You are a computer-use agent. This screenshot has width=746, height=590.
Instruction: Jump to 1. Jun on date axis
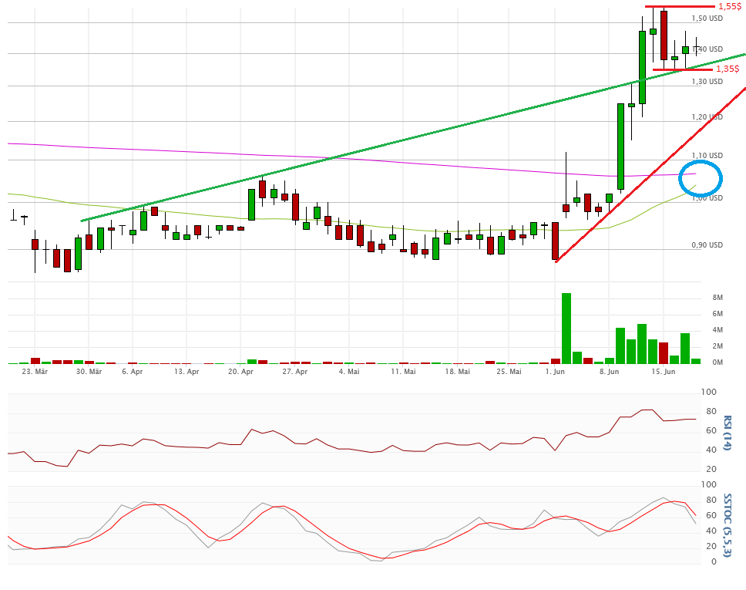pos(555,372)
